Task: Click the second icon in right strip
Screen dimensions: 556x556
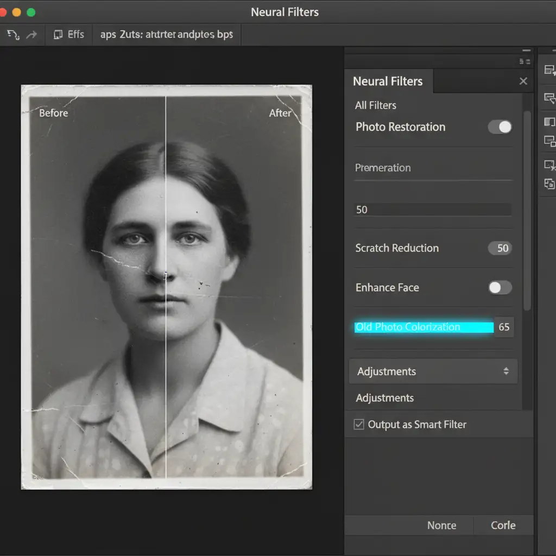Action: click(549, 98)
